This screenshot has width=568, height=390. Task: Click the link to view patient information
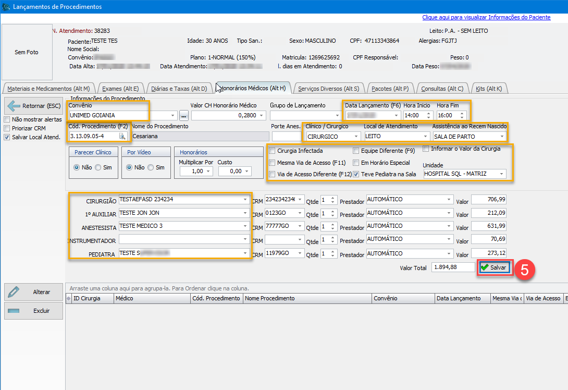486,17
